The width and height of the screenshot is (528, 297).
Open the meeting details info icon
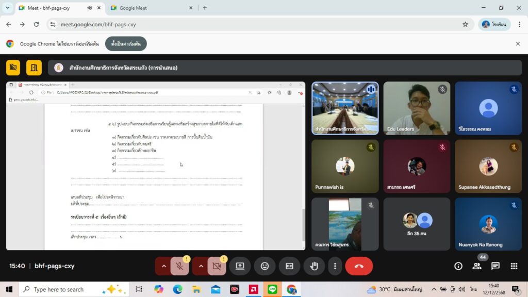click(x=458, y=266)
